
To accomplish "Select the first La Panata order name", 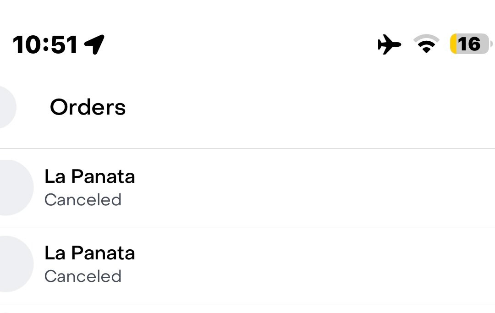I will coord(90,176).
